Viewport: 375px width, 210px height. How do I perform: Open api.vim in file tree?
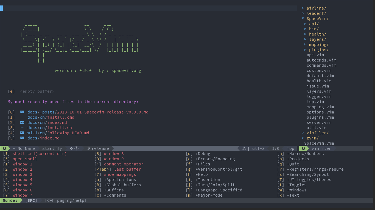(x=315, y=55)
